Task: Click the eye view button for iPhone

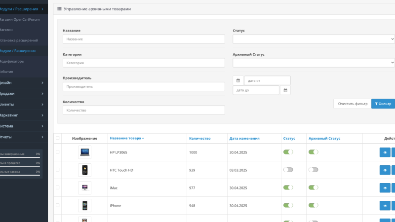Action: (385, 206)
